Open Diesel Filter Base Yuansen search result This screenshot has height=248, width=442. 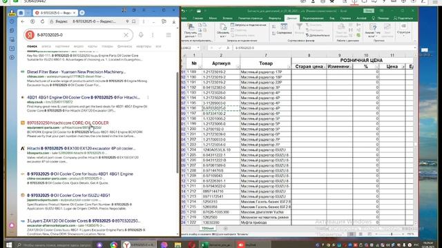coord(77,72)
